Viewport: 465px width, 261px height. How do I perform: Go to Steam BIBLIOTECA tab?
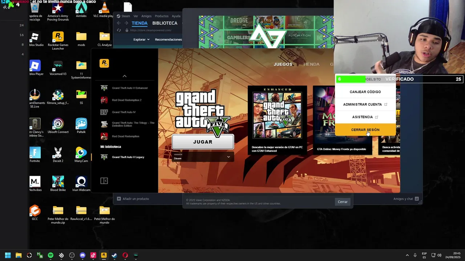click(165, 23)
